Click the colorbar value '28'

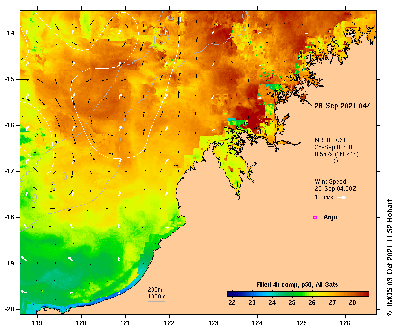pos(352,303)
